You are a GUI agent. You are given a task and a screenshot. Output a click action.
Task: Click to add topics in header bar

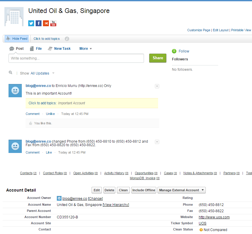point(47,39)
